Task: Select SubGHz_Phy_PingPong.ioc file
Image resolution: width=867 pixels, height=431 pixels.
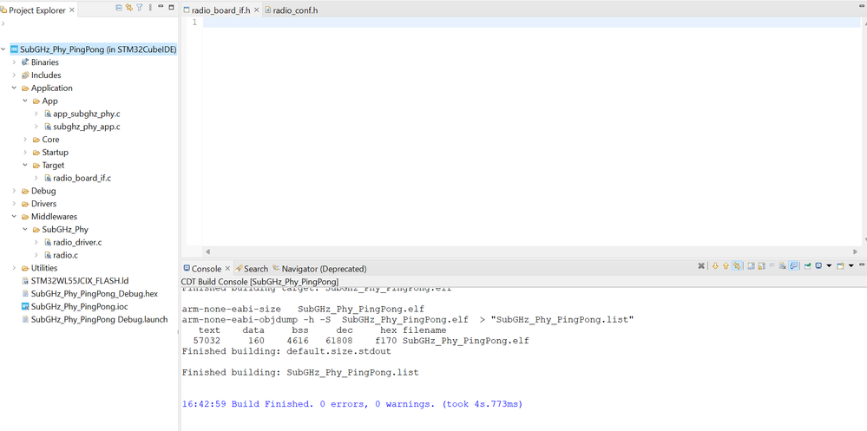Action: click(x=80, y=306)
